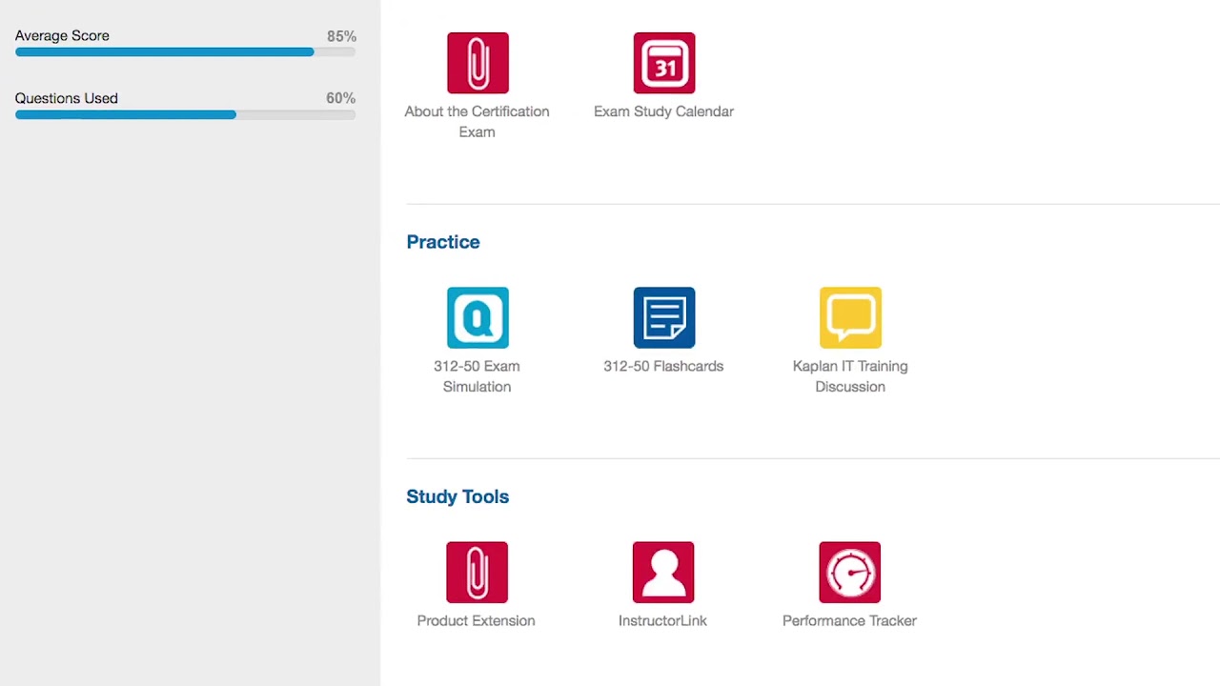Click the 312-50 Flashcards text link

663,366
